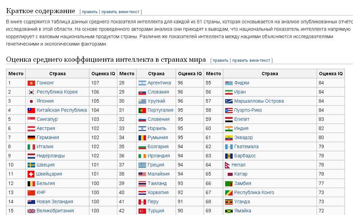This screenshot has width=353, height=215.
Task: Open the Уругвай link
Action: pyautogui.click(x=156, y=101)
